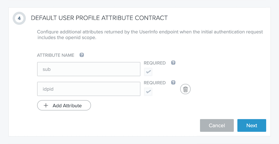Click the ATTRIBUTE NAME column label
The image size is (279, 144).
pyautogui.click(x=56, y=55)
